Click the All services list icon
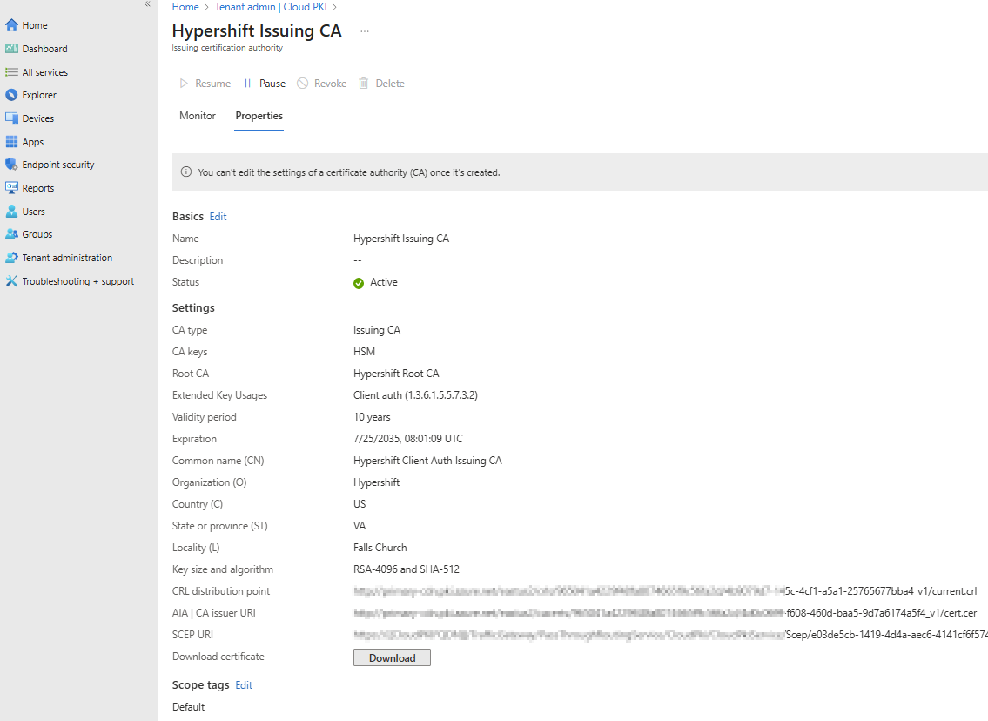The image size is (988, 721). [x=11, y=72]
